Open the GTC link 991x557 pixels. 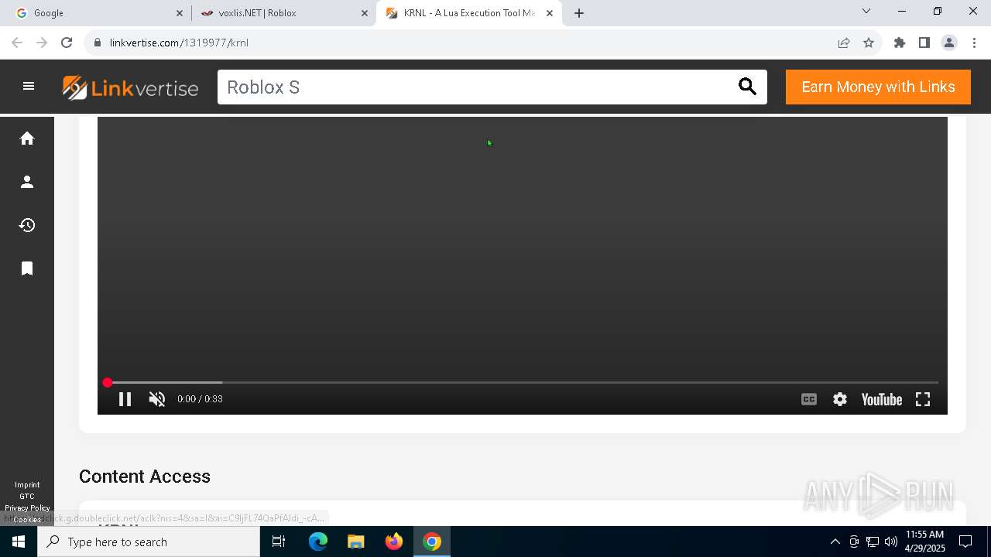[27, 497]
